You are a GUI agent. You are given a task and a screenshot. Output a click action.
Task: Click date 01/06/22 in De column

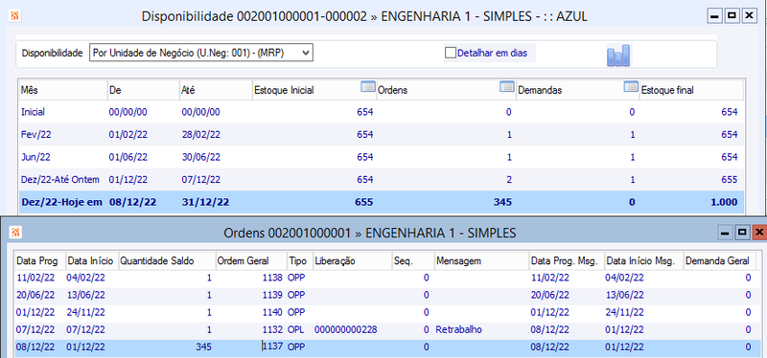(128, 157)
